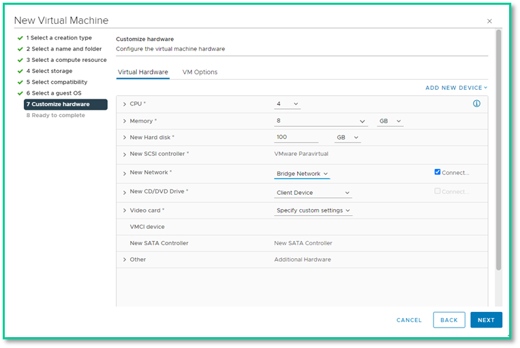Expand the Video card row

(125, 210)
